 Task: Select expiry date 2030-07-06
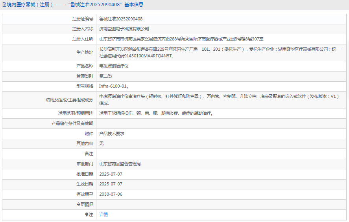tap(111, 194)
